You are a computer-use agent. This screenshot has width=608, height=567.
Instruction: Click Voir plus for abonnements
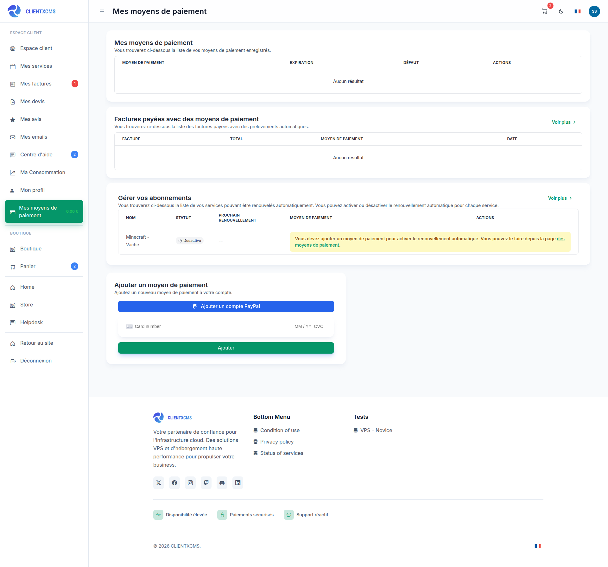(x=560, y=198)
